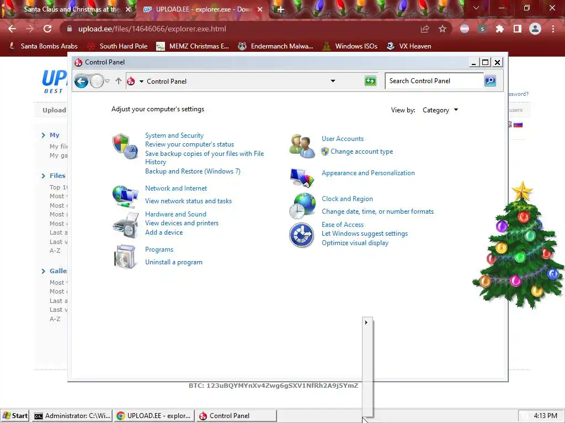Go back in Chrome browser
565x423 pixels.
pyautogui.click(x=12, y=29)
